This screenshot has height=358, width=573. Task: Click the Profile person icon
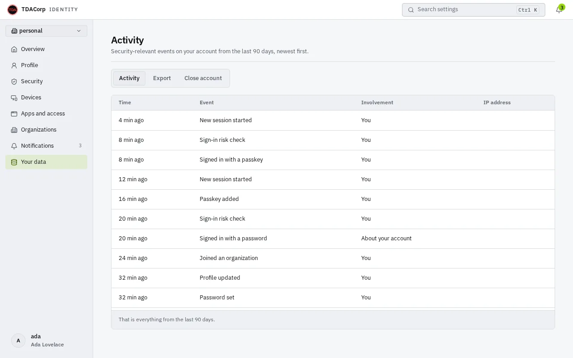pos(14,65)
